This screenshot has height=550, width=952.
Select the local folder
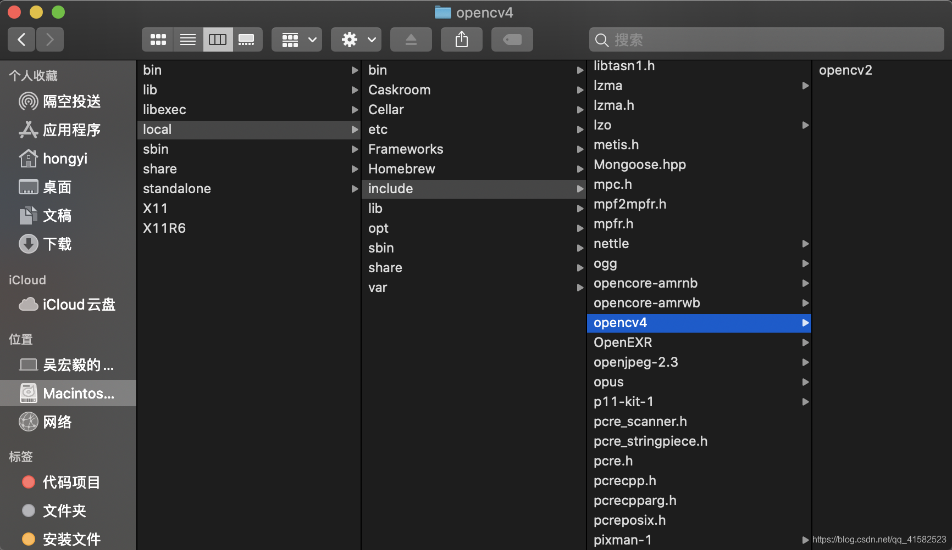(248, 130)
